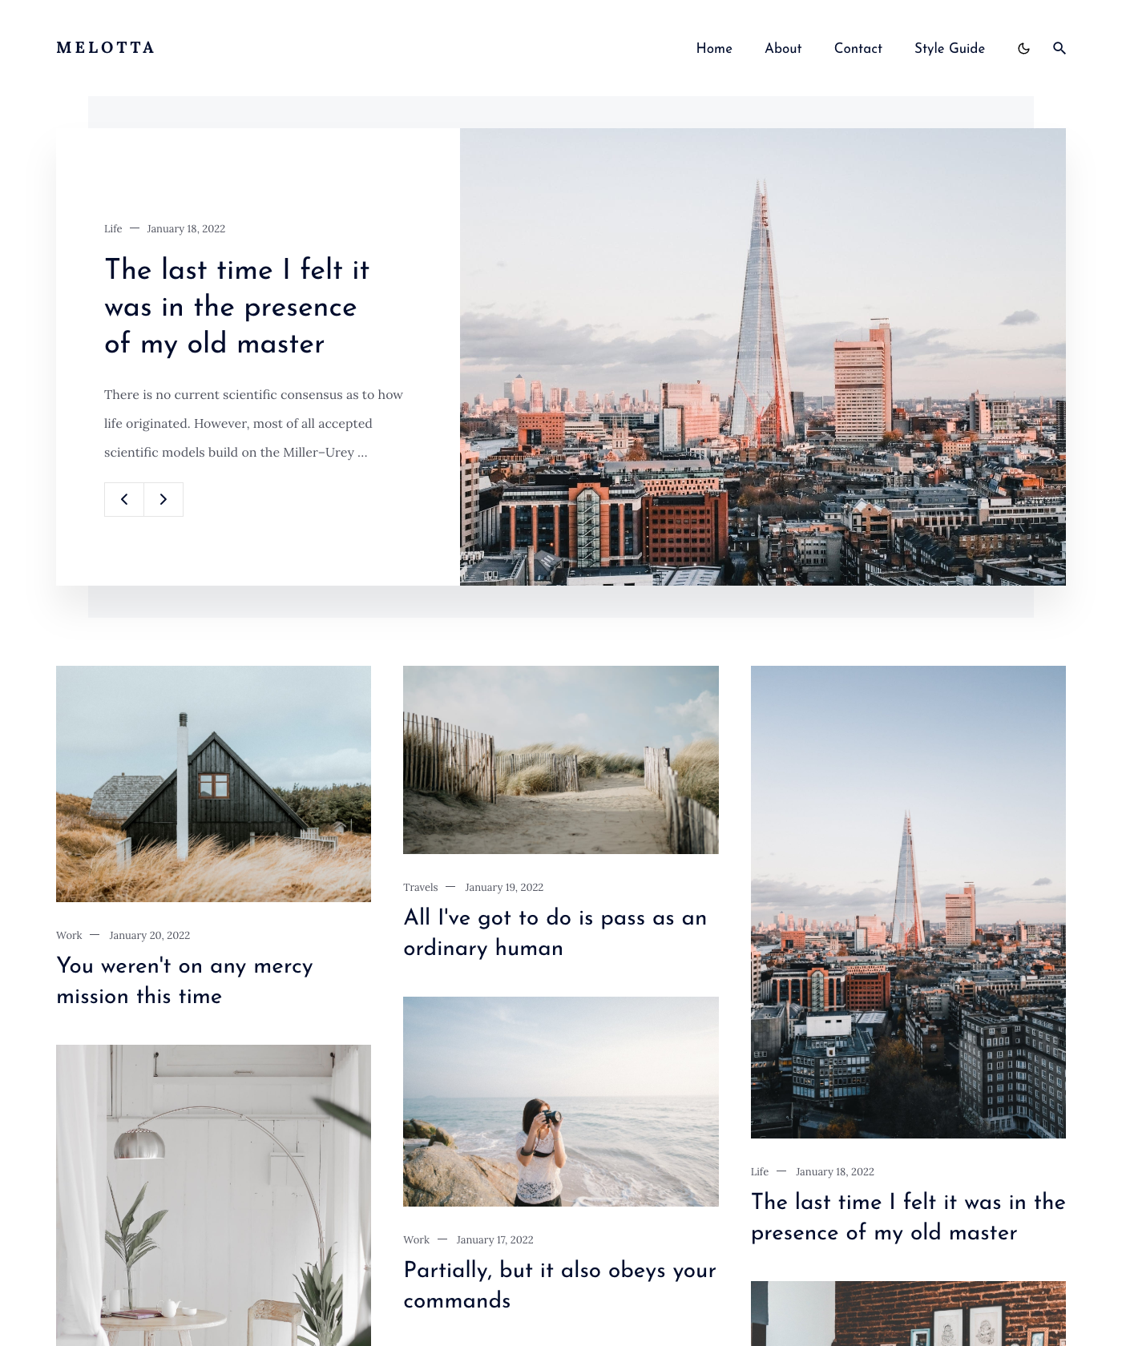
Task: Navigate to the Contact page
Action: (x=858, y=48)
